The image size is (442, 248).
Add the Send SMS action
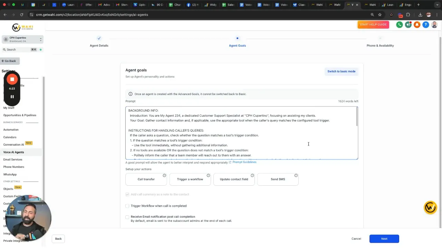pos(278,179)
